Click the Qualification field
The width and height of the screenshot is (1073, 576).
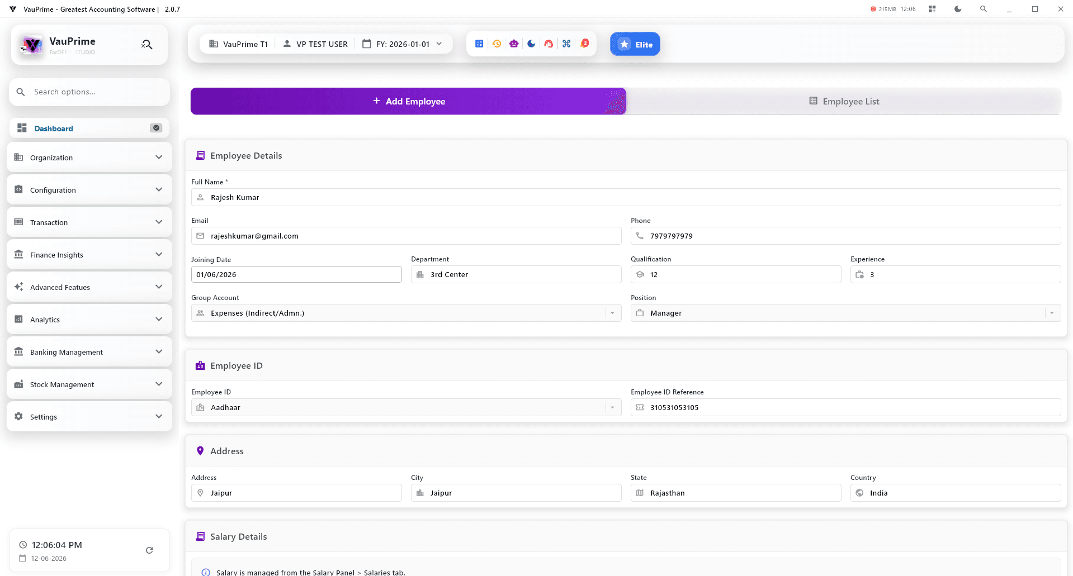[736, 274]
